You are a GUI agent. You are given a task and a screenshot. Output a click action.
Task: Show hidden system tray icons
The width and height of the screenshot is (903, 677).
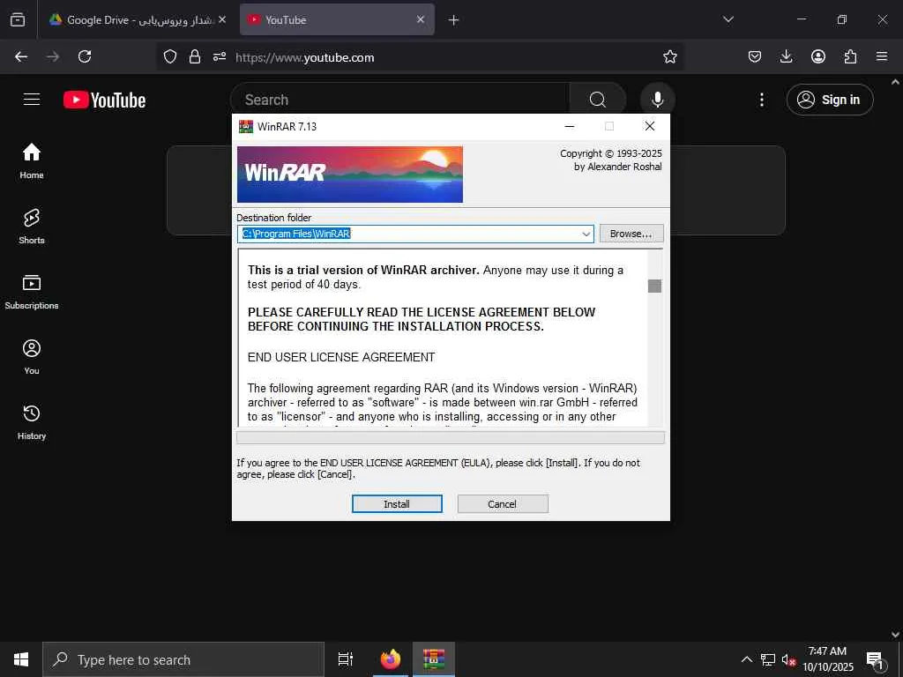point(746,659)
